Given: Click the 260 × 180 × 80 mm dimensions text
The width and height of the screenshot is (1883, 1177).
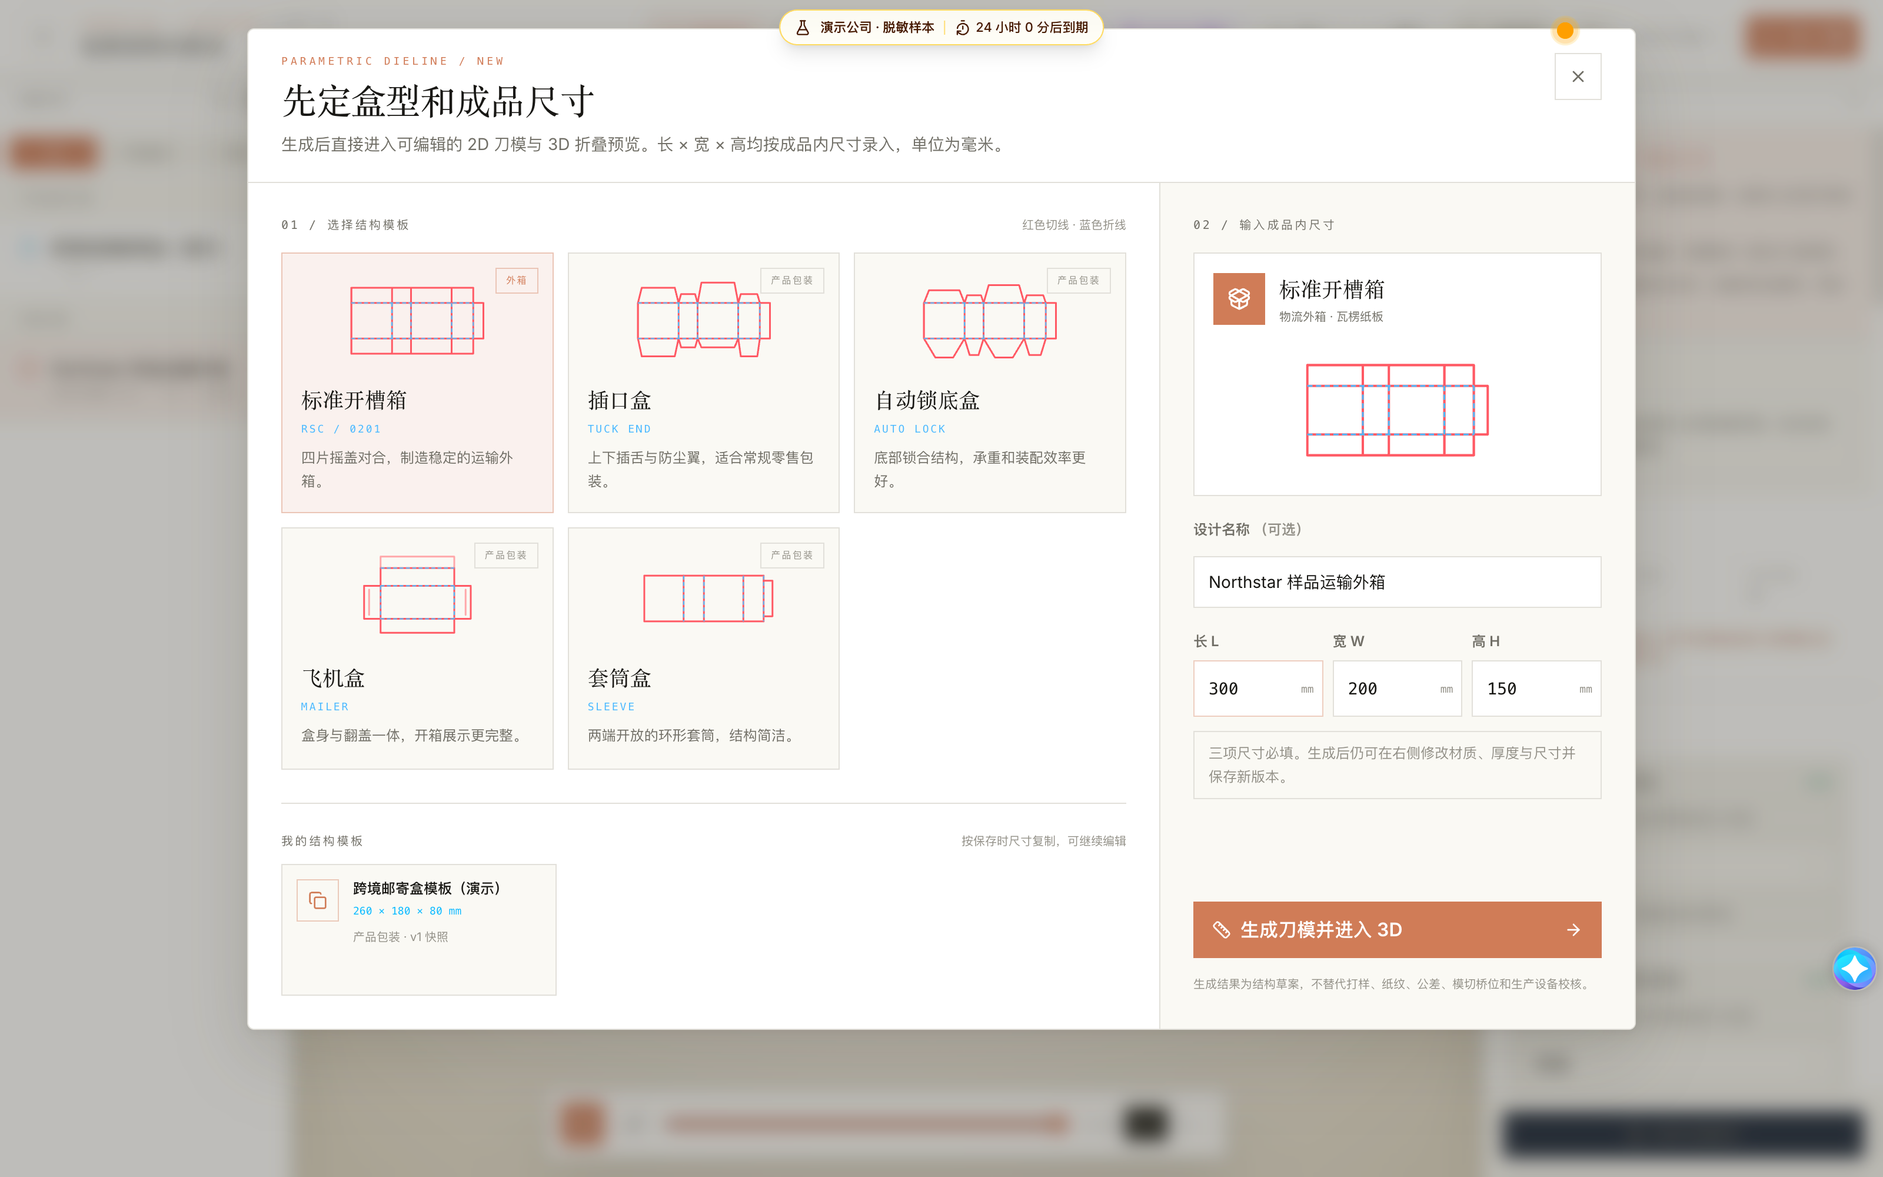Looking at the screenshot, I should (x=407, y=911).
